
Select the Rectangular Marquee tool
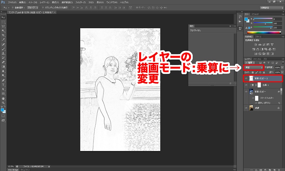3,22
